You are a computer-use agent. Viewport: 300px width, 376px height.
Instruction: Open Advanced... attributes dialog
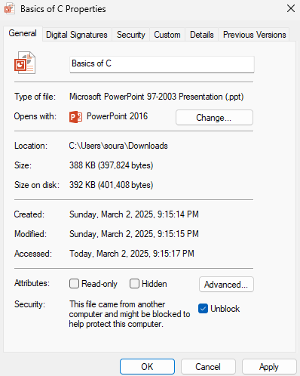226,285
